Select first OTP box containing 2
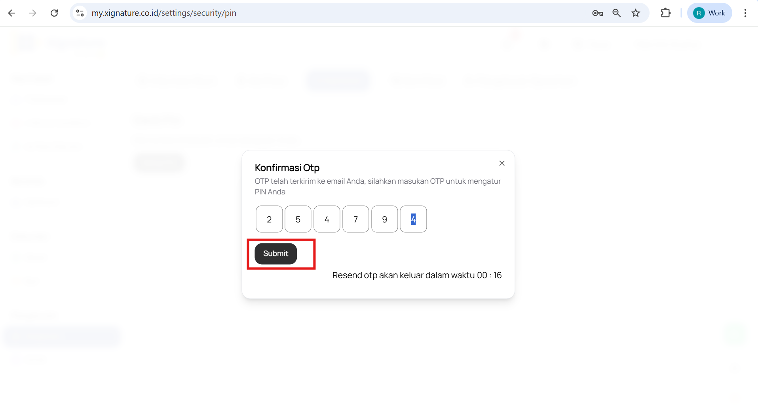This screenshot has width=758, height=420. pyautogui.click(x=269, y=219)
